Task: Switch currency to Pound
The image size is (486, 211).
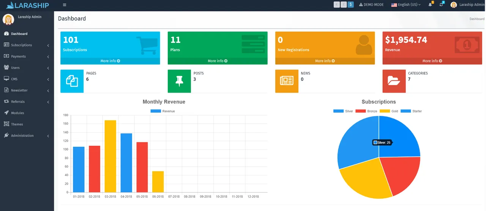Action: [344, 5]
